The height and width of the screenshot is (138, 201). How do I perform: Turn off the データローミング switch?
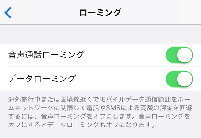[179, 79]
